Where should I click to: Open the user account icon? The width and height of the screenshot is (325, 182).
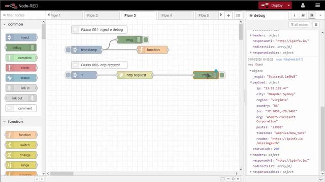(303, 6)
